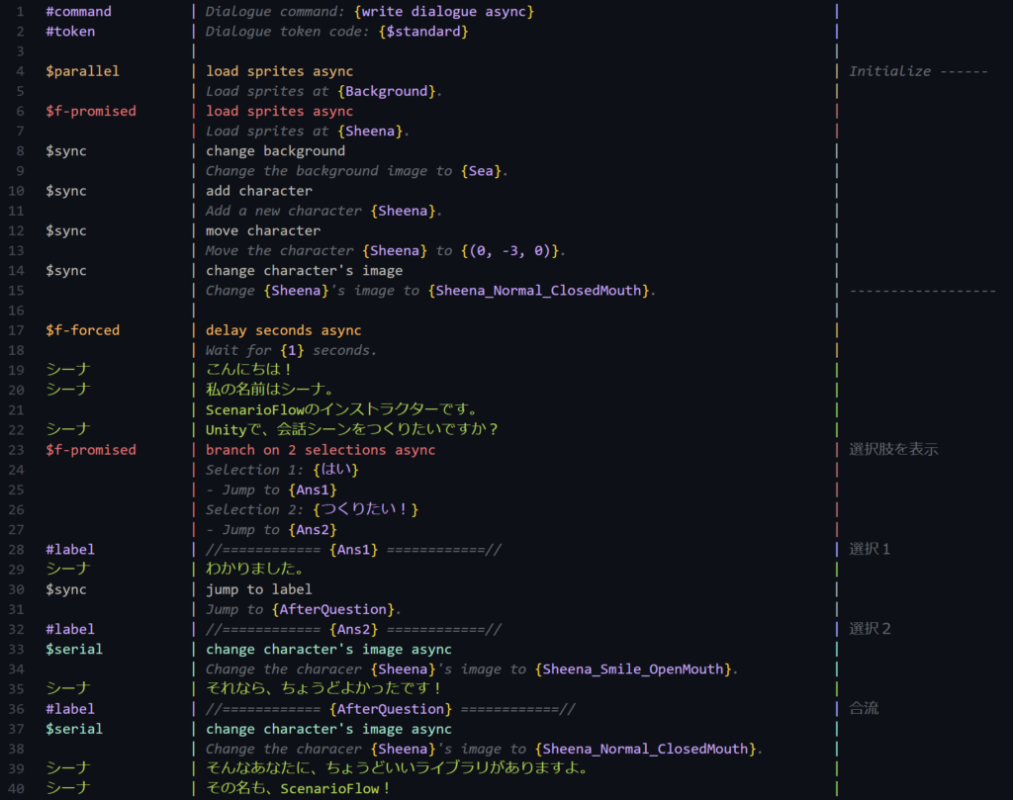Image resolution: width=1013 pixels, height=800 pixels.
Task: Click the 'Initialize' comment in right column
Action: 889,71
